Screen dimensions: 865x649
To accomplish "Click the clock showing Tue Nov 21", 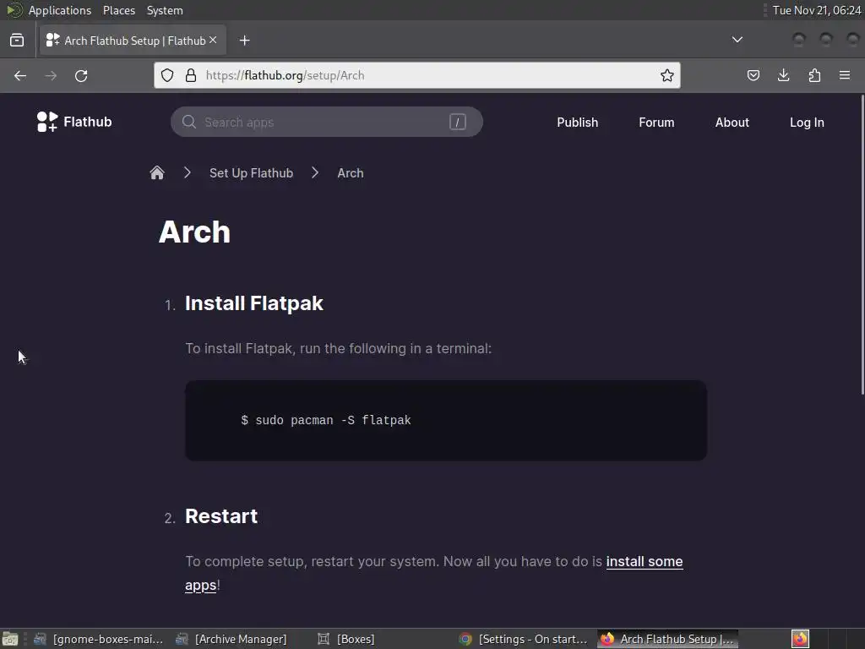I will pos(817,10).
